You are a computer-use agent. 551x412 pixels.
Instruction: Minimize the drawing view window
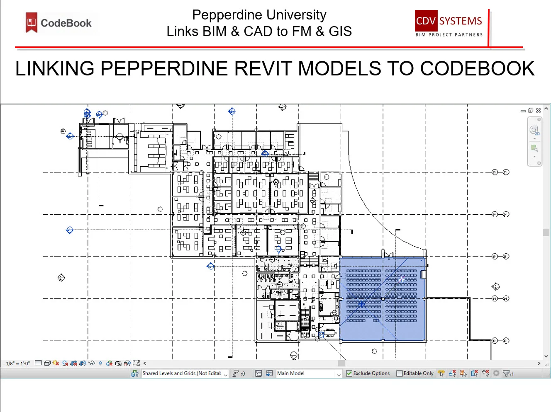tap(523, 111)
